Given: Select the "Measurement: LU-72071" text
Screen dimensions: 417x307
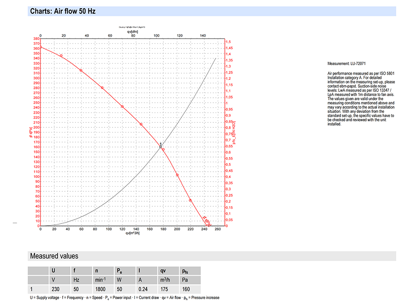Looking at the screenshot, I should 347,64.
